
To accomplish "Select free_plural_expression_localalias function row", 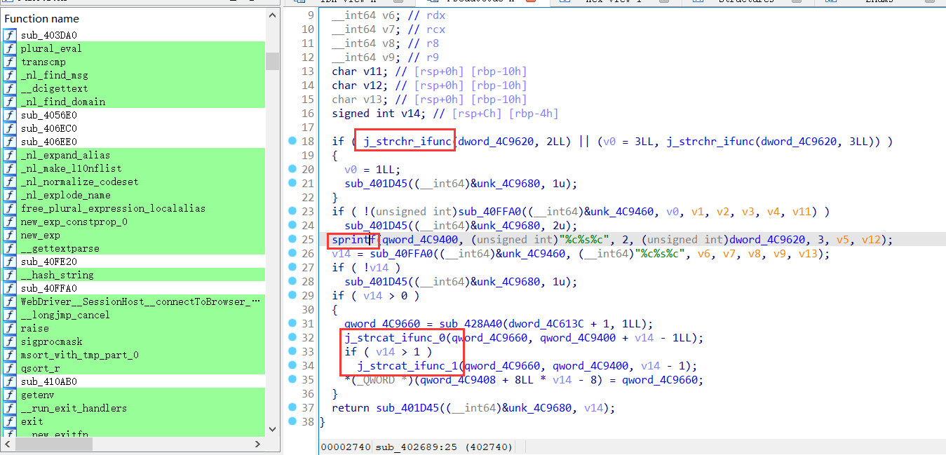I will (133, 208).
